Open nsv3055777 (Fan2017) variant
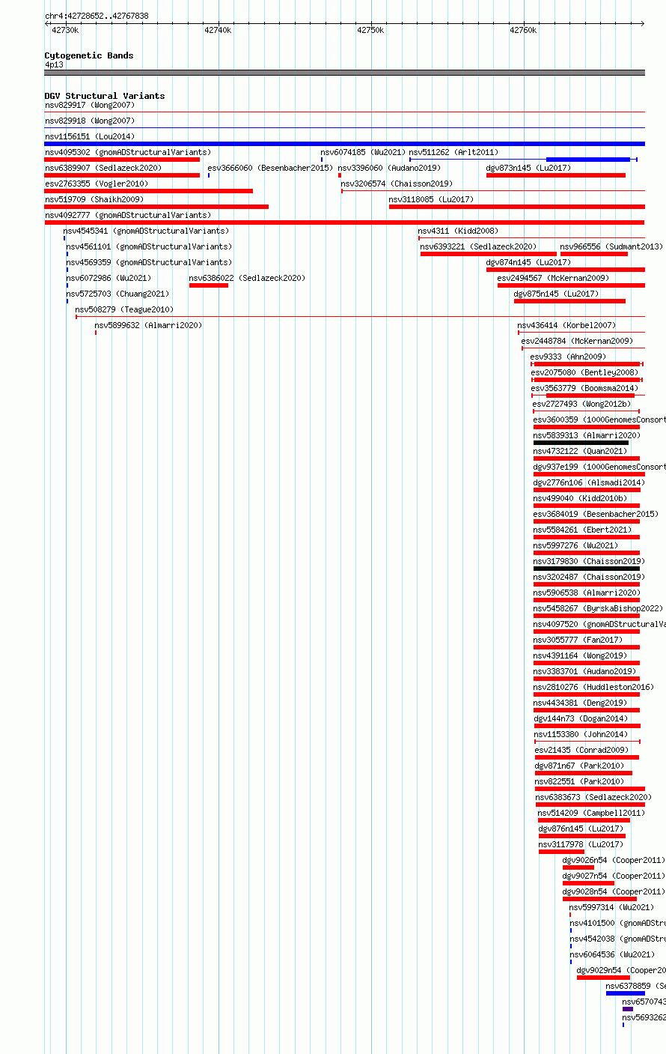The width and height of the screenshot is (666, 1054). point(578,640)
